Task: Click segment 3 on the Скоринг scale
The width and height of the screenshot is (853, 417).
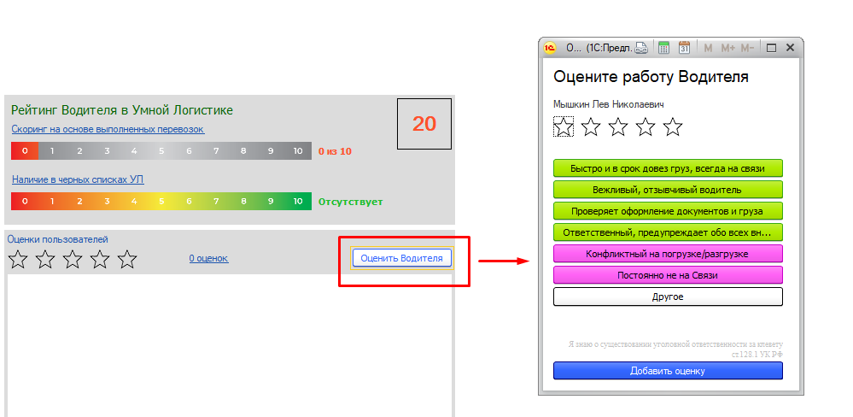Action: point(107,151)
